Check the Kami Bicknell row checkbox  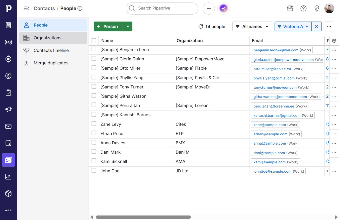point(94,161)
